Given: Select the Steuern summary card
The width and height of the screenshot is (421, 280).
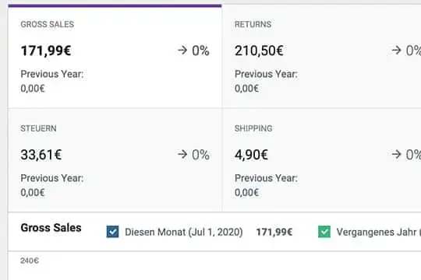Looking at the screenshot, I should click(x=115, y=160).
